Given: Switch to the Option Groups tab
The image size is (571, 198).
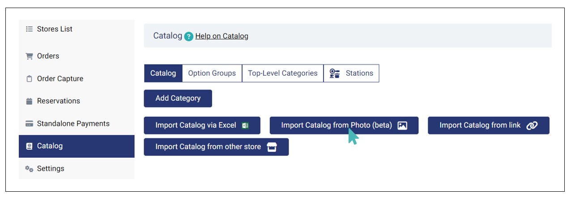Looking at the screenshot, I should coord(212,73).
